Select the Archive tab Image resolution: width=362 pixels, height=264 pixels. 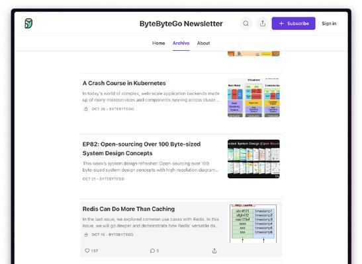point(181,43)
